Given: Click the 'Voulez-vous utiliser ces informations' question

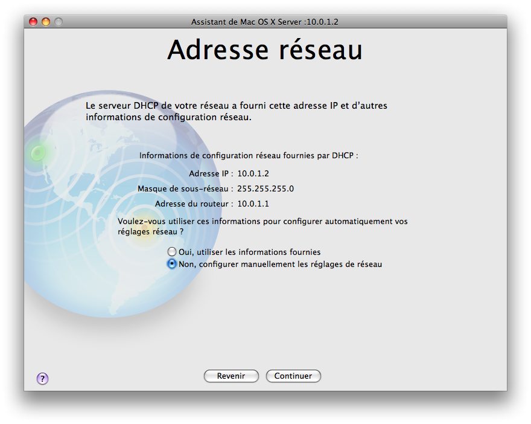Looking at the screenshot, I should click(x=262, y=226).
